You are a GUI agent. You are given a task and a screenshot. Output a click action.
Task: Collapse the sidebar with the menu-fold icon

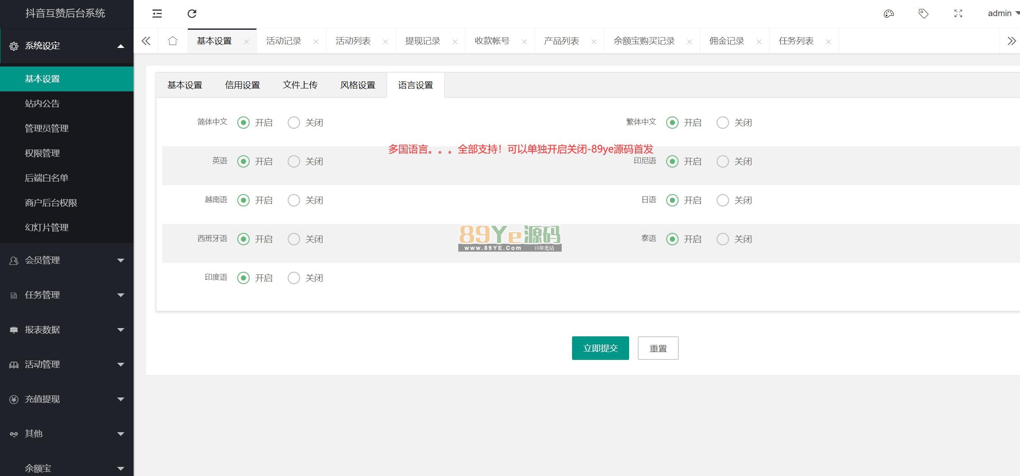157,14
